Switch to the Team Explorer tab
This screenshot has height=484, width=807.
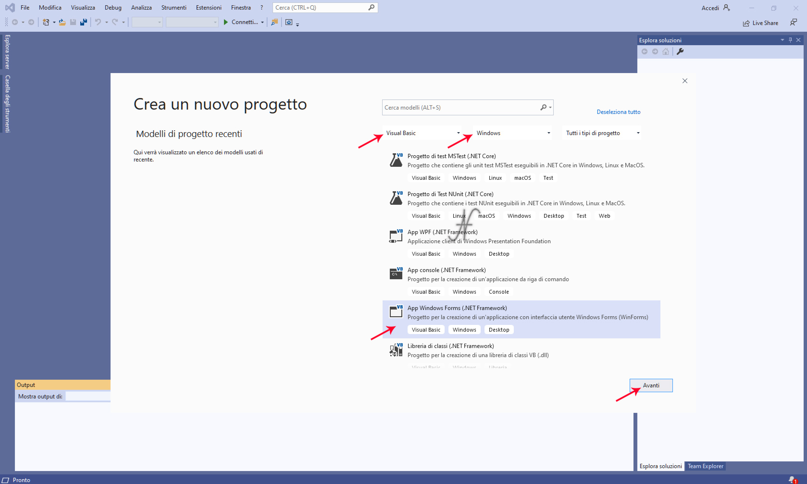coord(705,466)
